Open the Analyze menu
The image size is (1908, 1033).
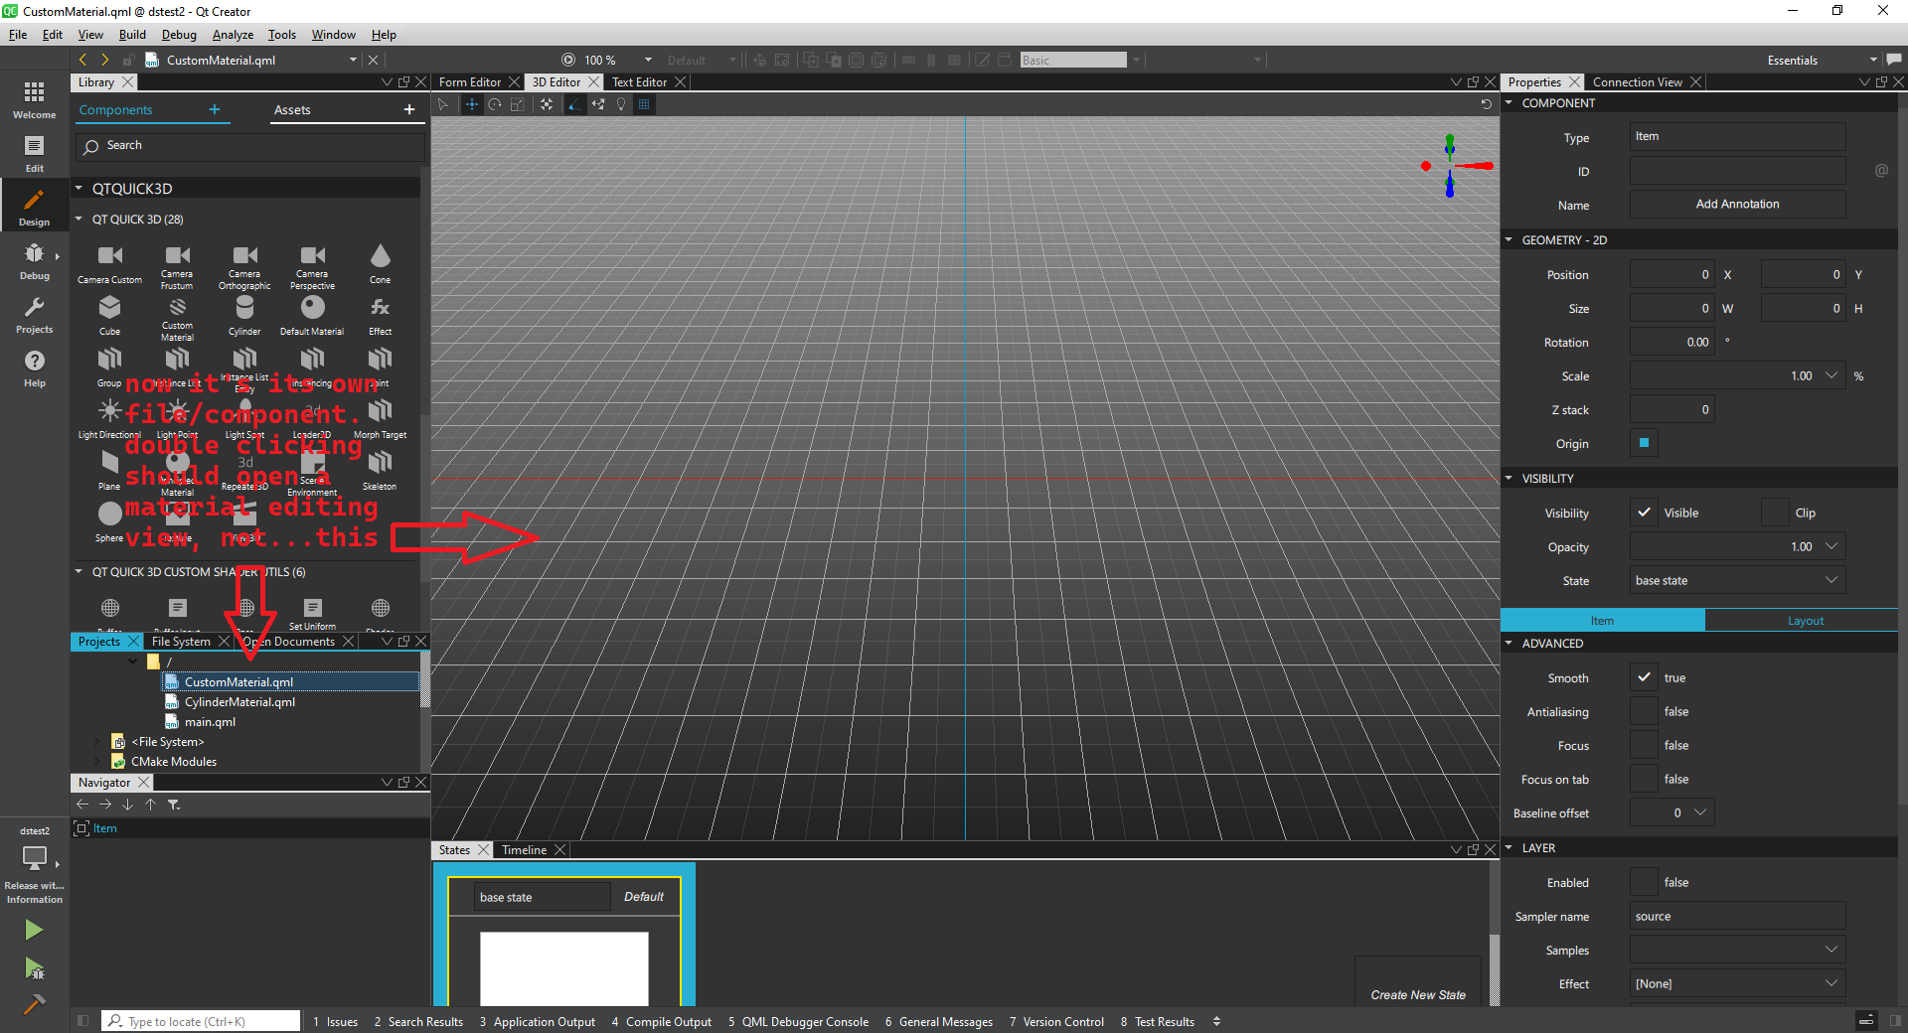[x=233, y=35]
